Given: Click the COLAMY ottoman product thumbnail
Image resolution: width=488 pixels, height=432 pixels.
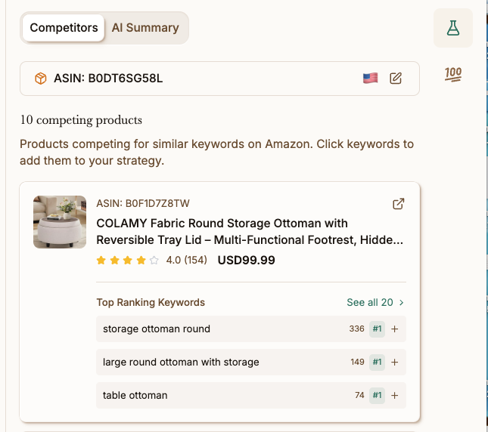Looking at the screenshot, I should (x=60, y=222).
